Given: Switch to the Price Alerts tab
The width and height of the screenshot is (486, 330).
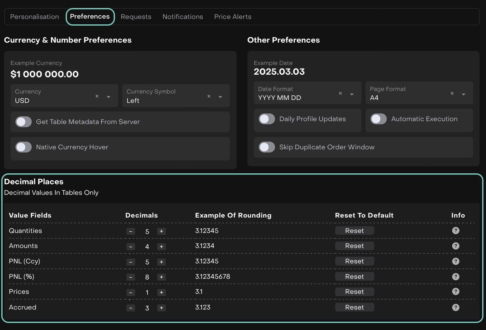Looking at the screenshot, I should pyautogui.click(x=233, y=17).
